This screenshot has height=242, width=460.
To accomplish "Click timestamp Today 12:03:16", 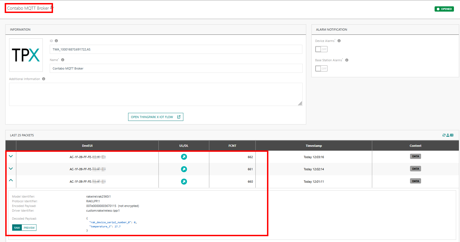I will 314,157.
